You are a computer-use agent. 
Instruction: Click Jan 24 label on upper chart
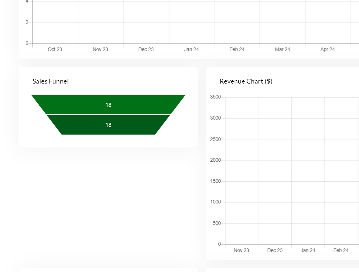point(191,49)
